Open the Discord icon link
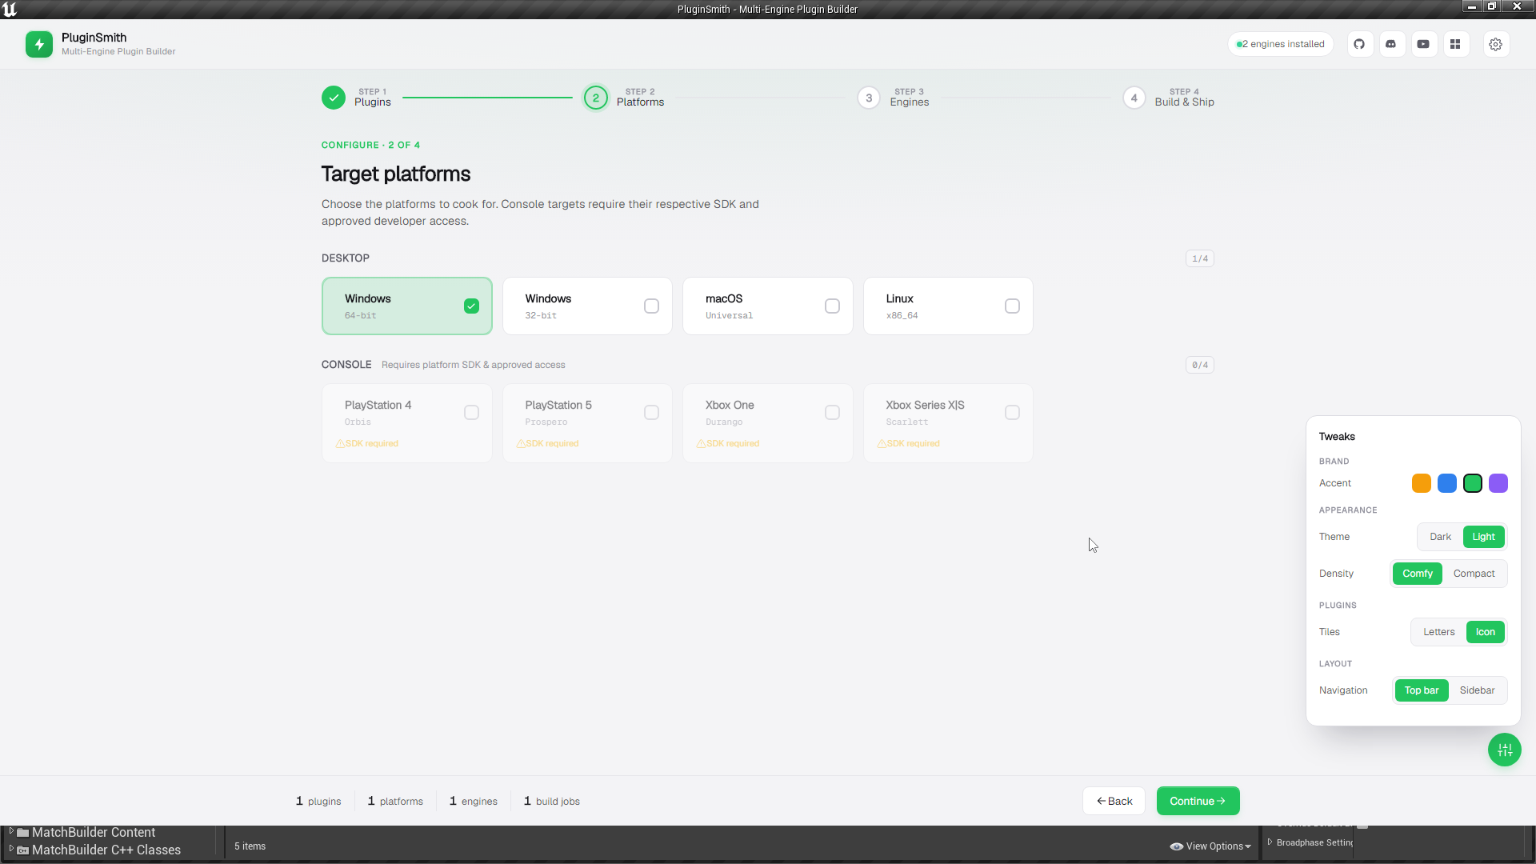Screen dimensions: 1536x864 pyautogui.click(x=1391, y=44)
